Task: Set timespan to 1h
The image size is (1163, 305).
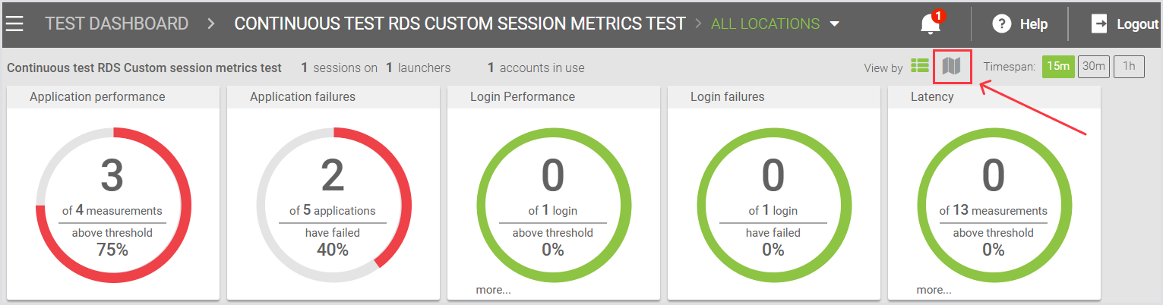Action: coord(1129,67)
